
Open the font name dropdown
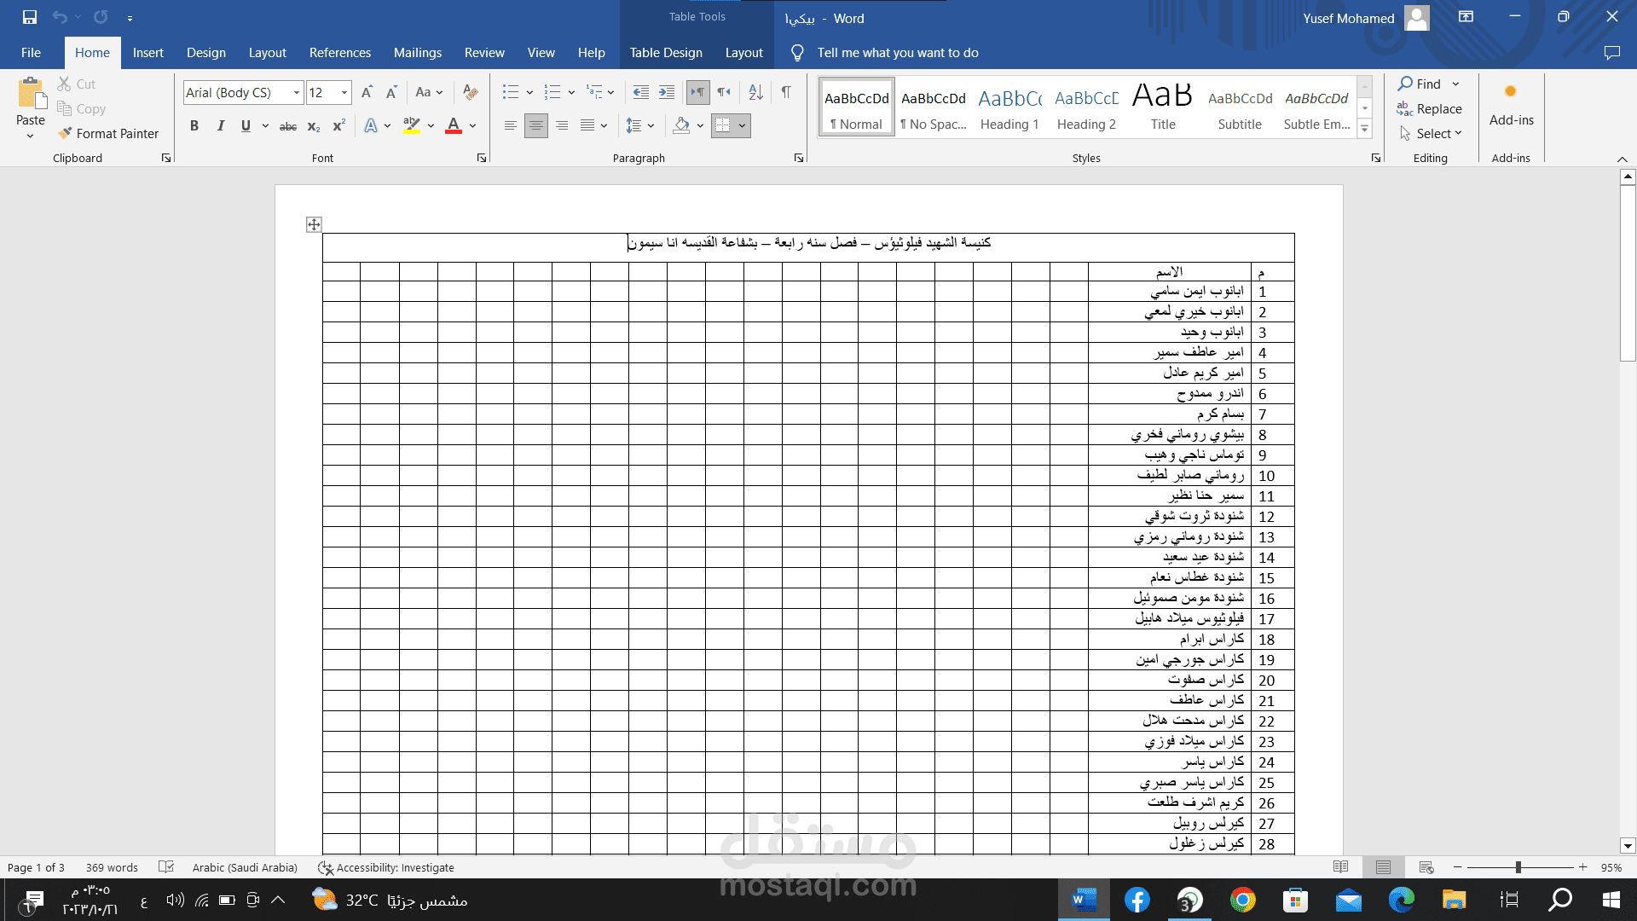[x=297, y=92]
